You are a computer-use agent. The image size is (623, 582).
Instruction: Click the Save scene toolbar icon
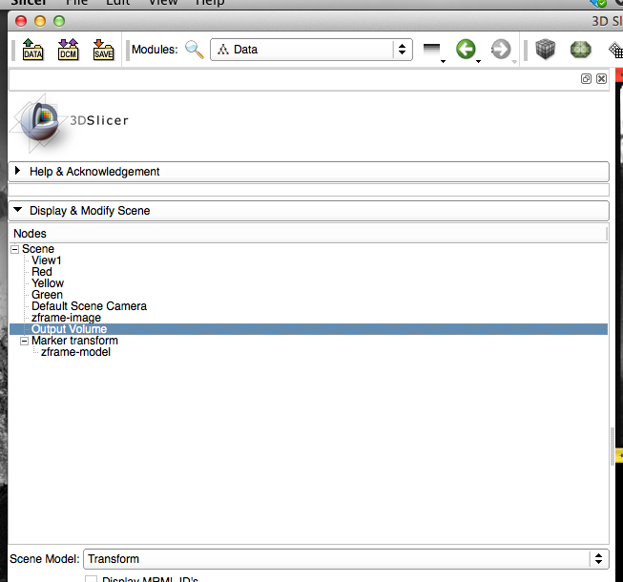(x=103, y=50)
